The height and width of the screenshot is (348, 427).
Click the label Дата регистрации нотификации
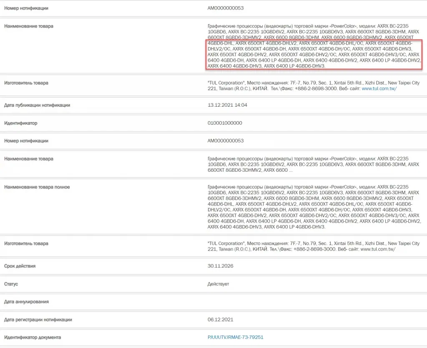coord(38,320)
